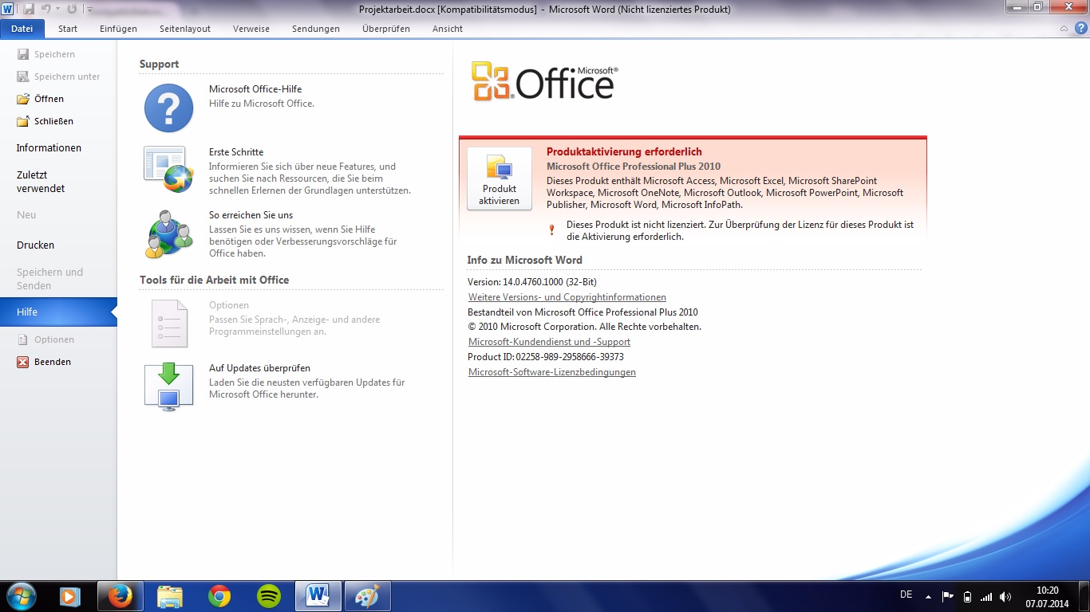
Task: Click the Product ID text line
Action: [x=546, y=357]
